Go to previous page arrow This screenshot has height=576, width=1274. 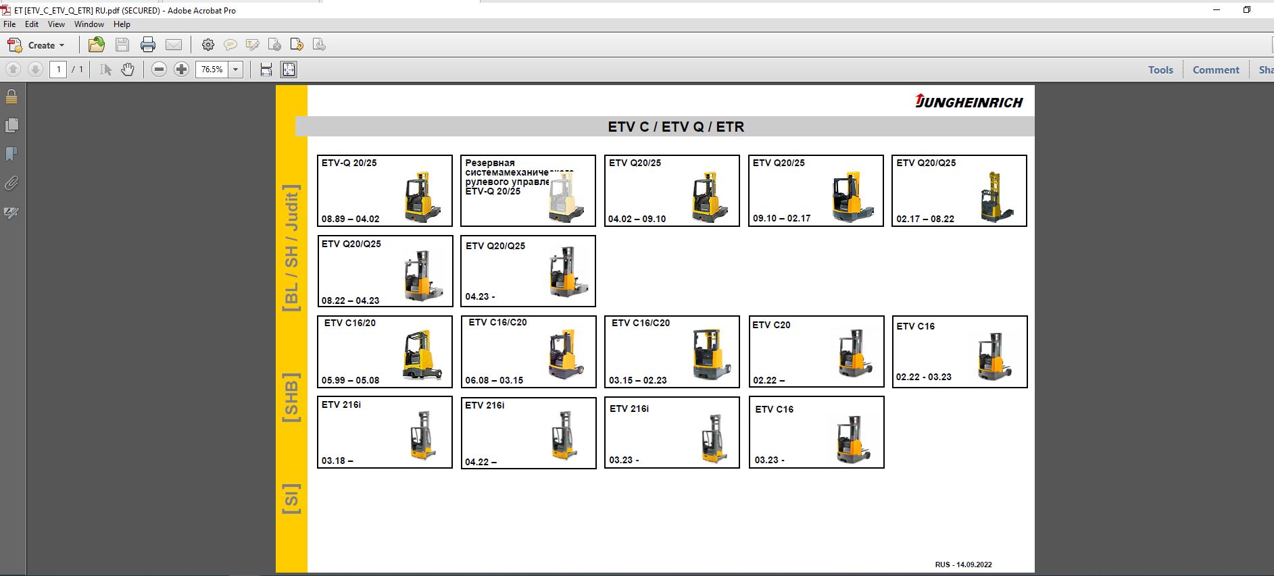tap(13, 70)
